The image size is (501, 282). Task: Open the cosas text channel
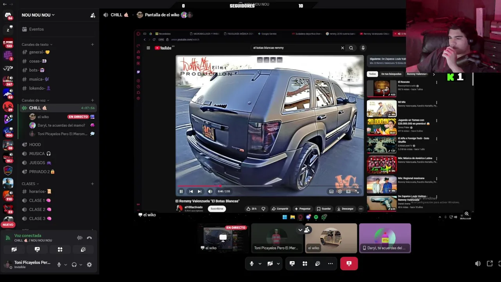[x=58, y=61]
